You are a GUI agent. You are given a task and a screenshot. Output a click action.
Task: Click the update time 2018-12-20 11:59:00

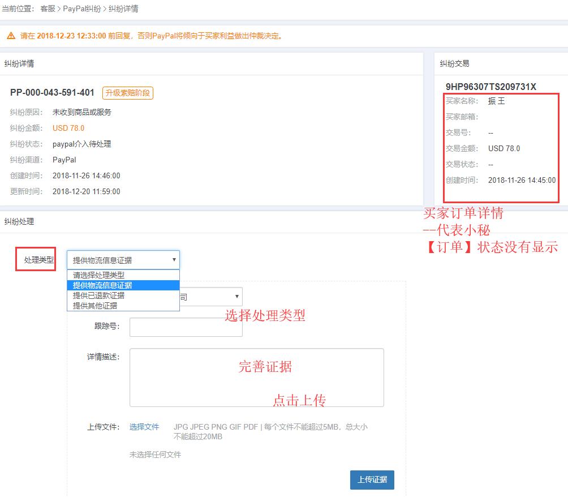[x=86, y=191]
